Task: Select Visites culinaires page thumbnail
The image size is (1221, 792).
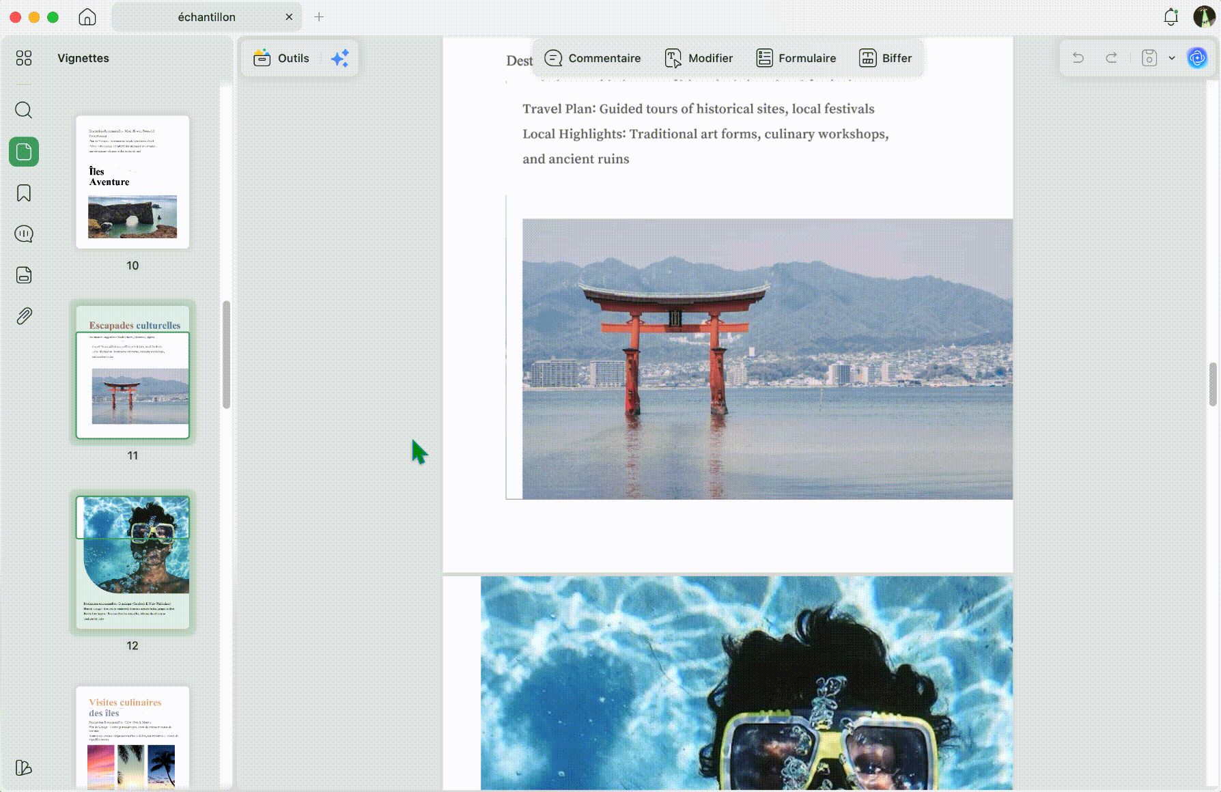Action: pyautogui.click(x=132, y=737)
